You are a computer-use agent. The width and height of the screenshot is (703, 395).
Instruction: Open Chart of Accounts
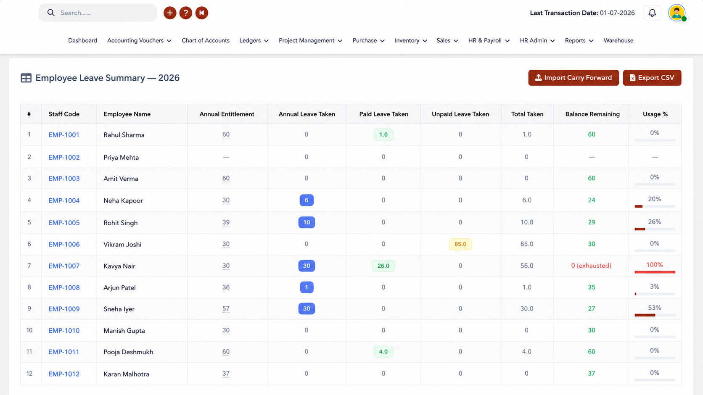click(206, 40)
